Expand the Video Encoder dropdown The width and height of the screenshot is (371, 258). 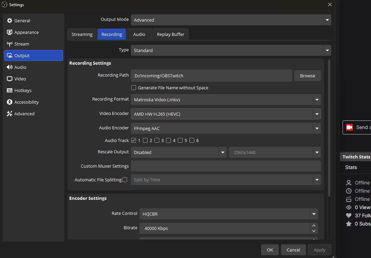pyautogui.click(x=317, y=114)
